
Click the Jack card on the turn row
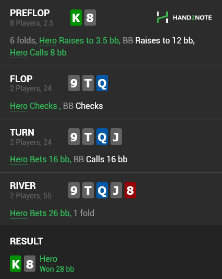[x=116, y=137]
